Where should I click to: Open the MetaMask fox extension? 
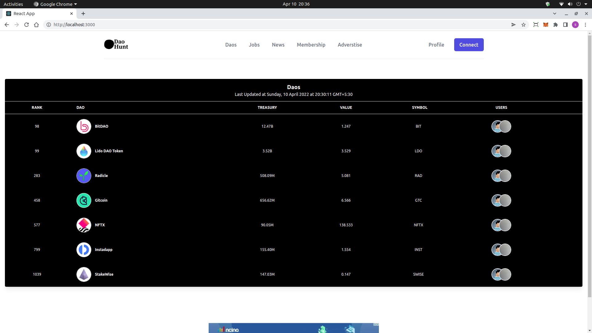tap(545, 25)
